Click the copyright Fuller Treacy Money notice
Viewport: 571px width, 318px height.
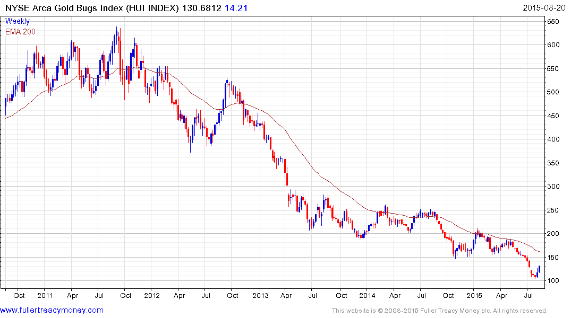[440, 311]
